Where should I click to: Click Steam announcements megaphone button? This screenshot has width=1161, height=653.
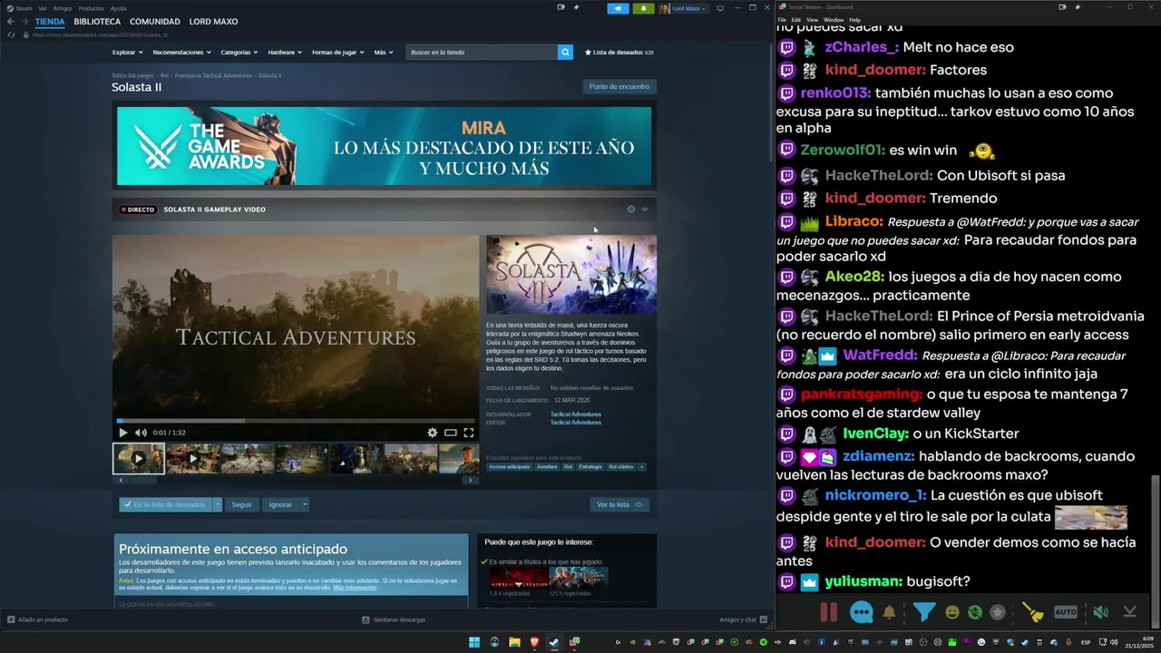618,8
